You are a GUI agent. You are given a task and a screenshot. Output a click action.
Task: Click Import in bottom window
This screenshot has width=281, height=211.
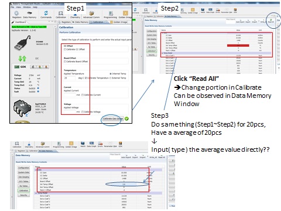pyautogui.click(x=143, y=157)
